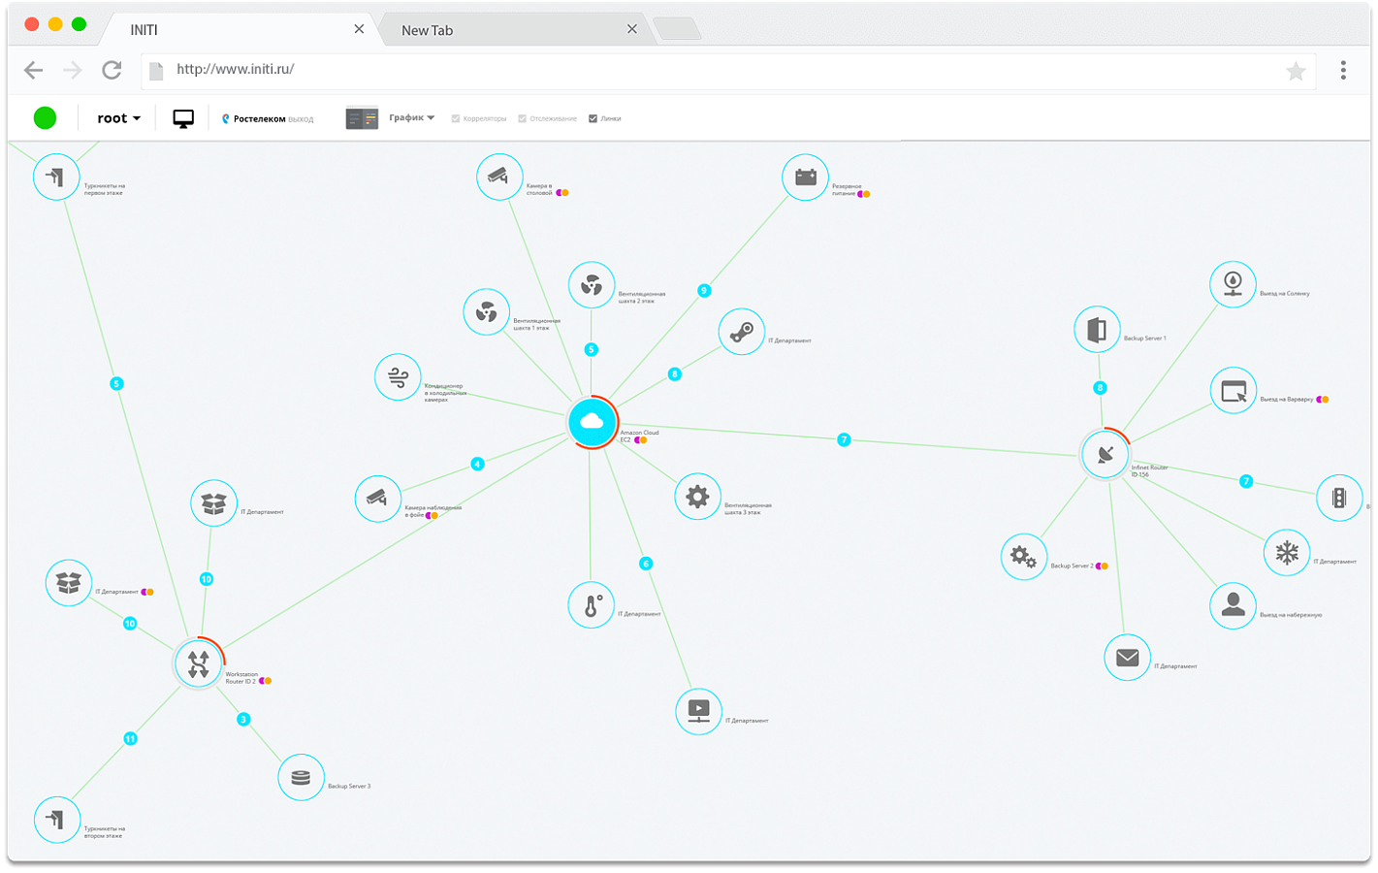Click user node Выезд на набережную

tap(1234, 605)
